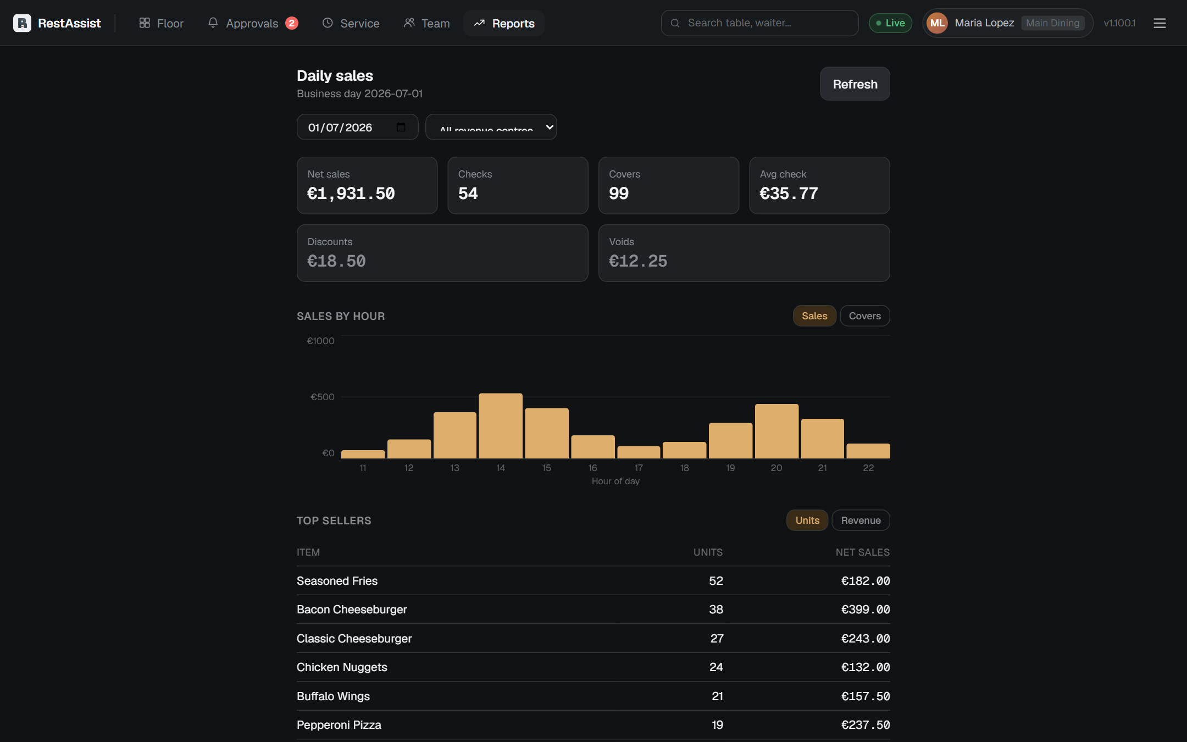Click the Approvals bell icon
The width and height of the screenshot is (1187, 742).
213,23
